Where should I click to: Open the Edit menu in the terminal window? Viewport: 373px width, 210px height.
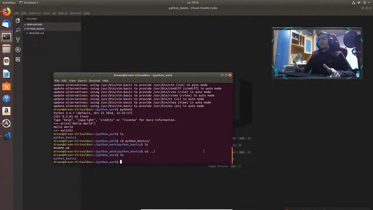64,80
